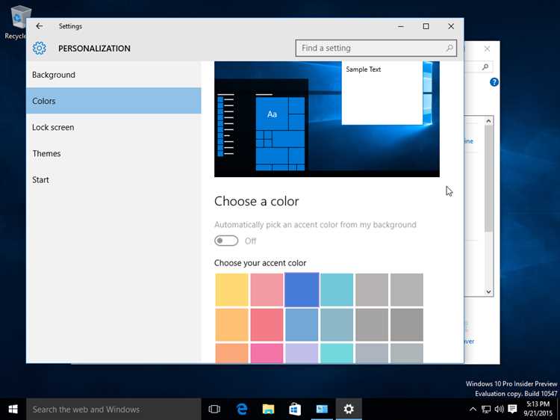Open the Start settings page

pos(113,180)
